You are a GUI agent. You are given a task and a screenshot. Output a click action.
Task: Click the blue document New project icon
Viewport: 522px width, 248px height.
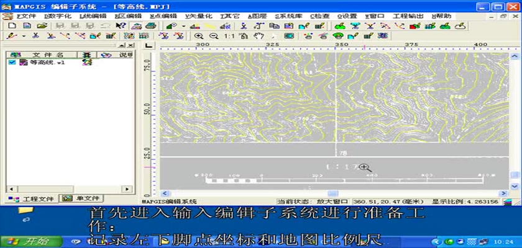click(27, 26)
